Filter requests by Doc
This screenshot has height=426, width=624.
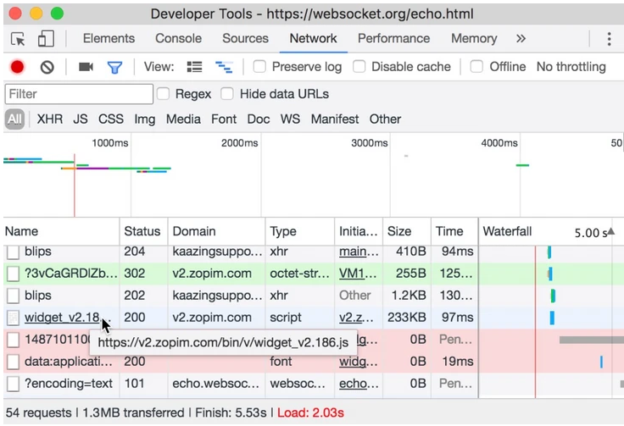tap(259, 119)
